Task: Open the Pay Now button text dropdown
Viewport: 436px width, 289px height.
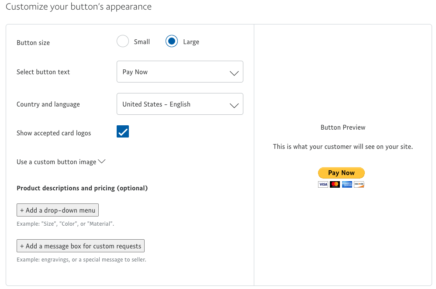Action: [180, 72]
